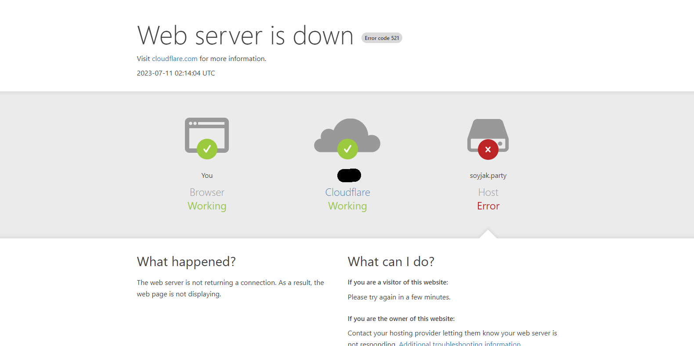Screen dimensions: 694x346
Task: Click the 'Contact your hosting provider' sentence
Action: point(452,339)
